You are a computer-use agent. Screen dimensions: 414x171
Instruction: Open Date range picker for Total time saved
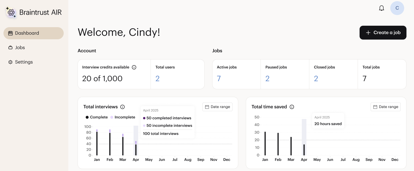pyautogui.click(x=385, y=107)
